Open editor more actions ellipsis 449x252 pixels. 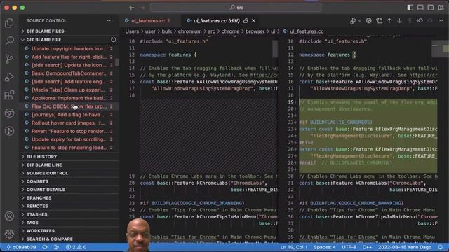[440, 20]
